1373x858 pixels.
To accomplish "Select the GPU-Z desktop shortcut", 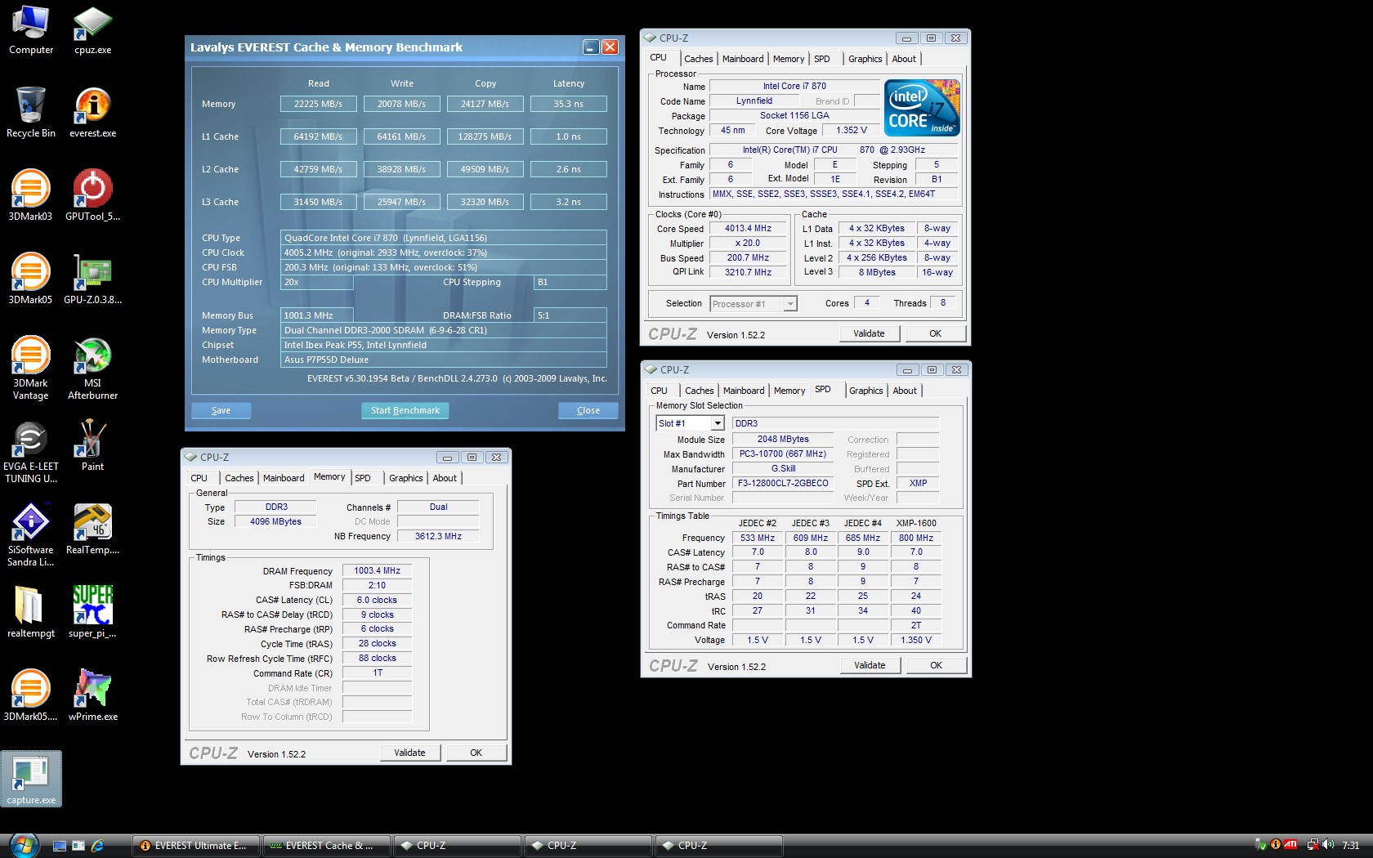I will click(x=93, y=279).
